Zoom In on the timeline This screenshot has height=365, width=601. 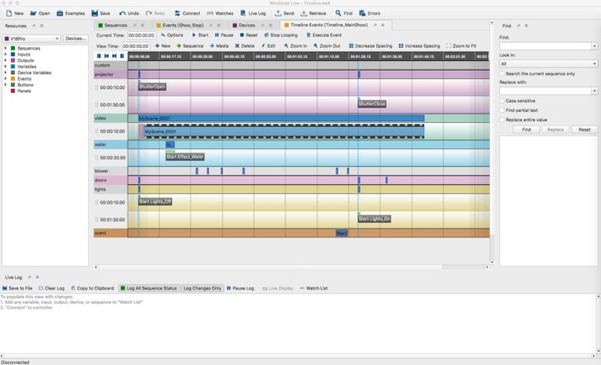[x=295, y=45]
